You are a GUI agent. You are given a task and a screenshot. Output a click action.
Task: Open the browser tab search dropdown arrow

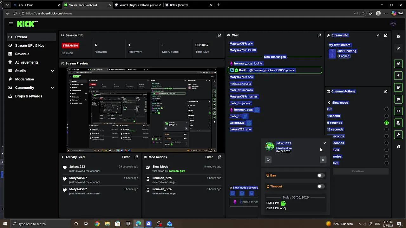pos(7,5)
